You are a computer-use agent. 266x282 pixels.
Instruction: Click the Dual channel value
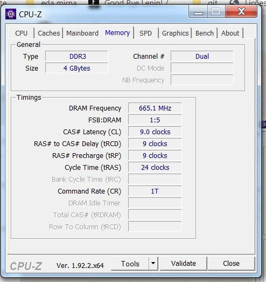pos(202,57)
